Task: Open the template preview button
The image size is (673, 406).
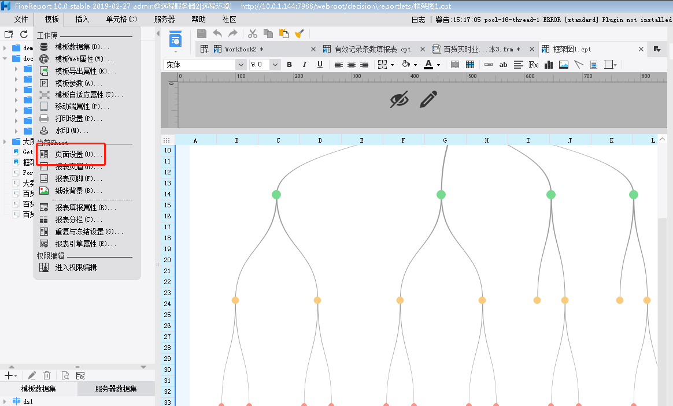Action: pyautogui.click(x=175, y=39)
